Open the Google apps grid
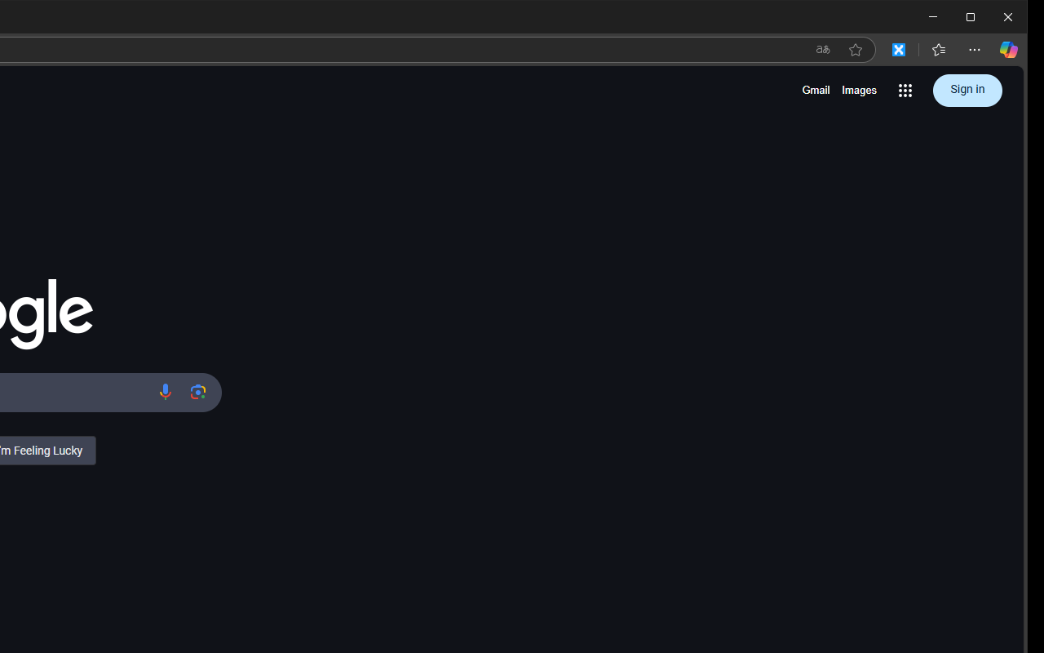 point(905,91)
